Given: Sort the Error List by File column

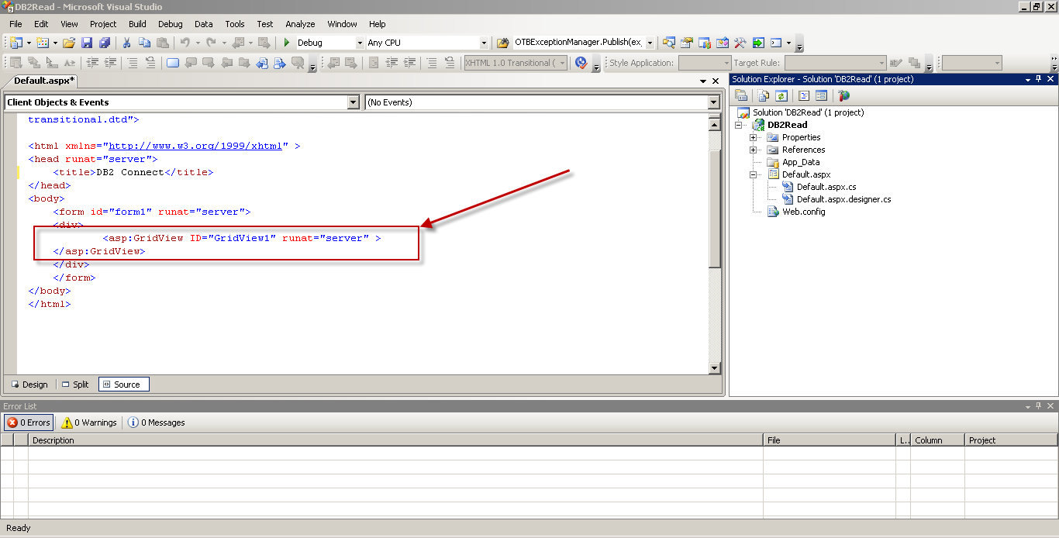Looking at the screenshot, I should (x=829, y=440).
